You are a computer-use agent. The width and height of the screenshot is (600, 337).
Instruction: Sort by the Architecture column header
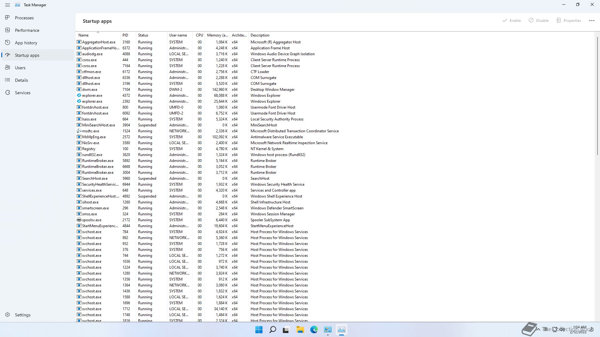tap(239, 35)
